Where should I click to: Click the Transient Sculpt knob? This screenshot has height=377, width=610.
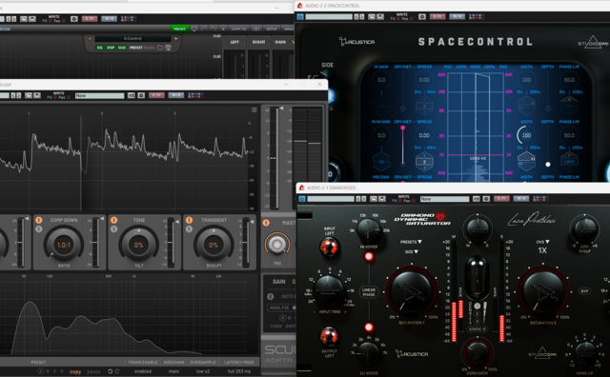213,245
